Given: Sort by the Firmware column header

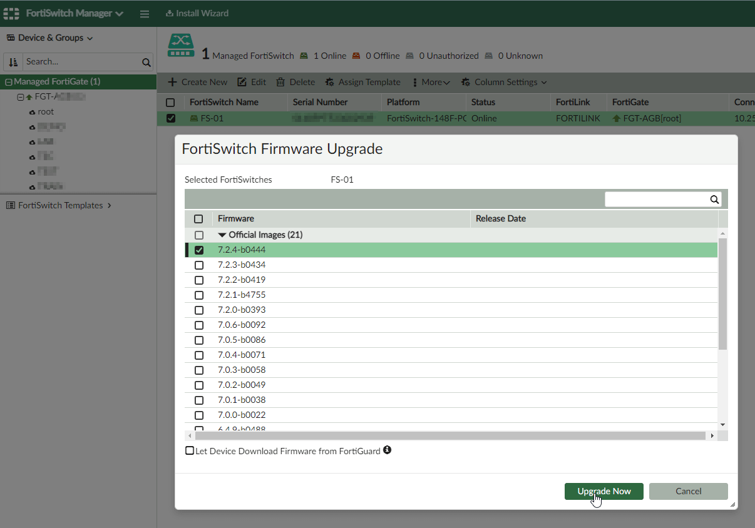Looking at the screenshot, I should (x=235, y=218).
